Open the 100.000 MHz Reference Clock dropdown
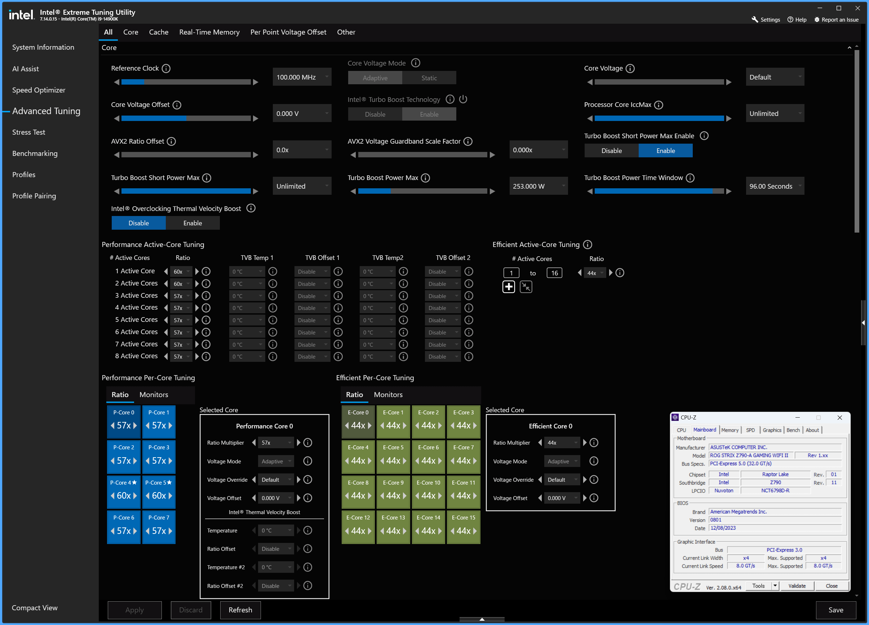Image resolution: width=869 pixels, height=625 pixels. pyautogui.click(x=302, y=77)
